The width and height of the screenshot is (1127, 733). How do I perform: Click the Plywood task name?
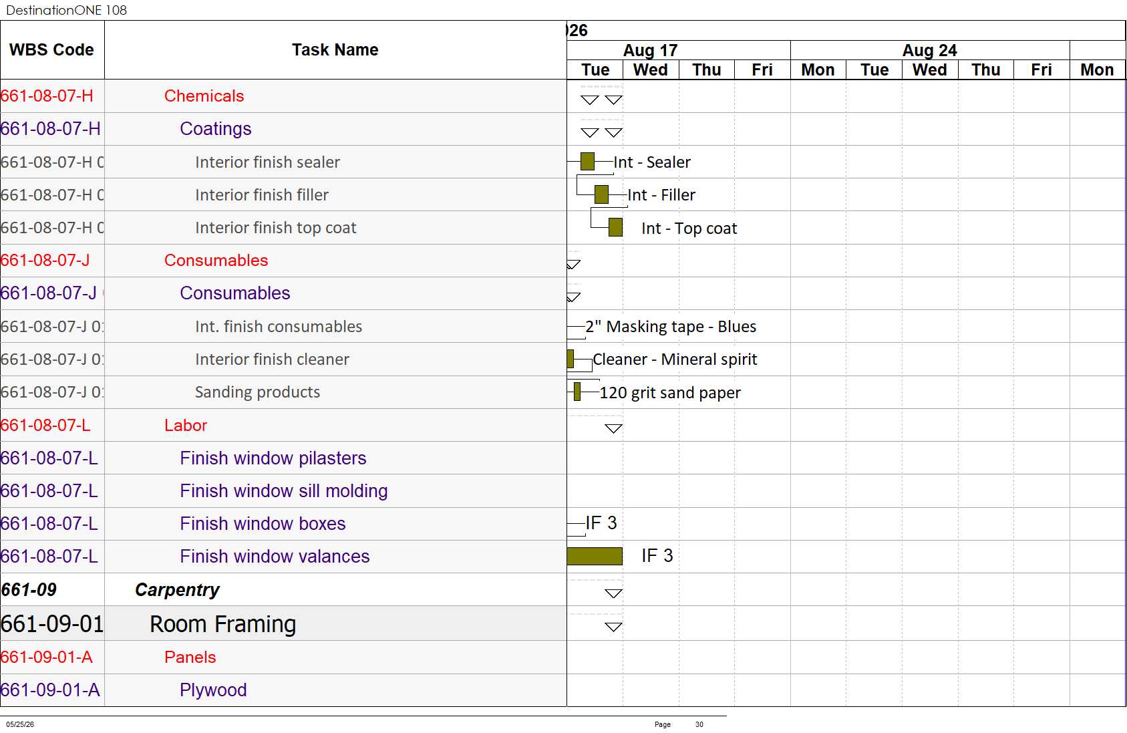213,690
